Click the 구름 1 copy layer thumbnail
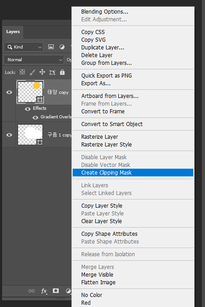205x307 pixels. (x=30, y=135)
